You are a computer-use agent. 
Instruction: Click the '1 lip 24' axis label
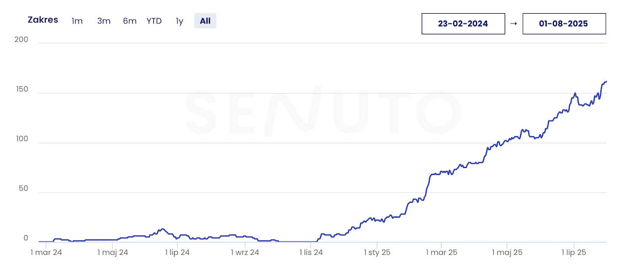click(177, 253)
